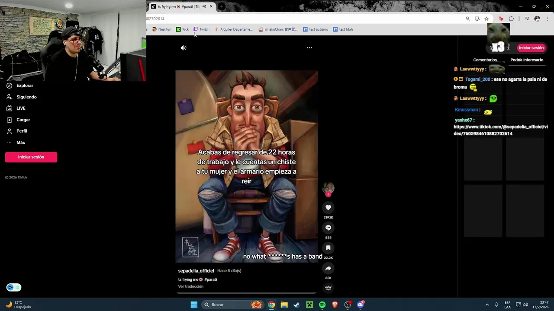Image resolution: width=554 pixels, height=311 pixels.
Task: Click the microphone icon in system tray
Action: 496,305
